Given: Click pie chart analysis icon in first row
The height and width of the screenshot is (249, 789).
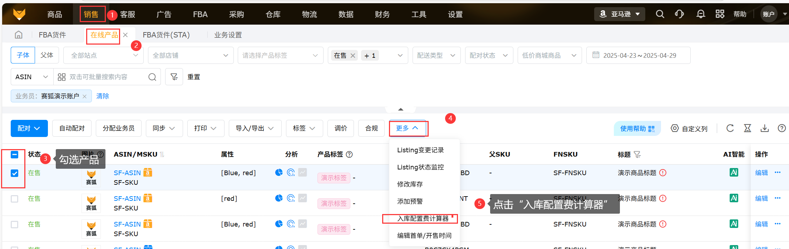Looking at the screenshot, I should click(279, 173).
